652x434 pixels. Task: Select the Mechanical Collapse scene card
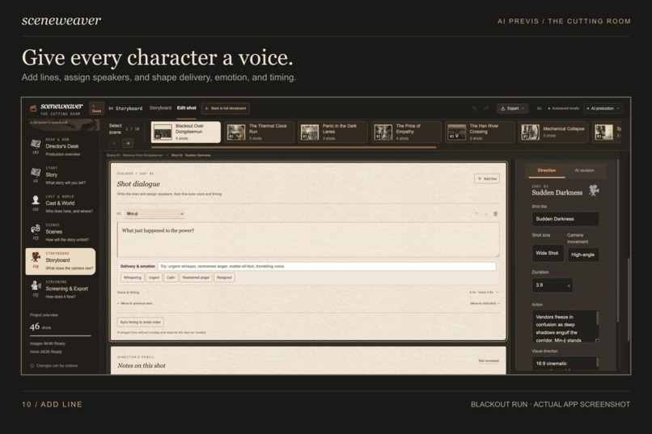(553, 132)
